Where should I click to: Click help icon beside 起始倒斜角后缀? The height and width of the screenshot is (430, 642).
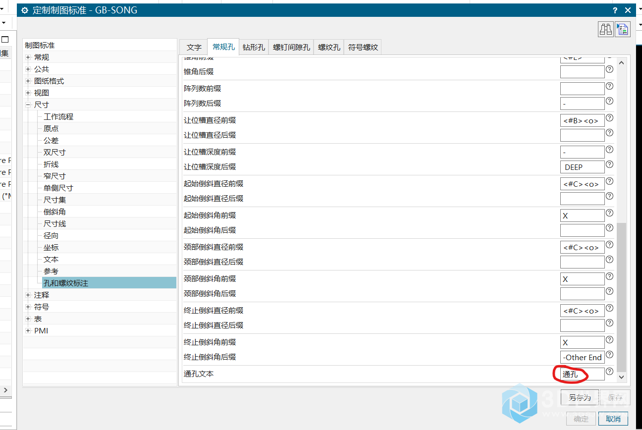609,228
